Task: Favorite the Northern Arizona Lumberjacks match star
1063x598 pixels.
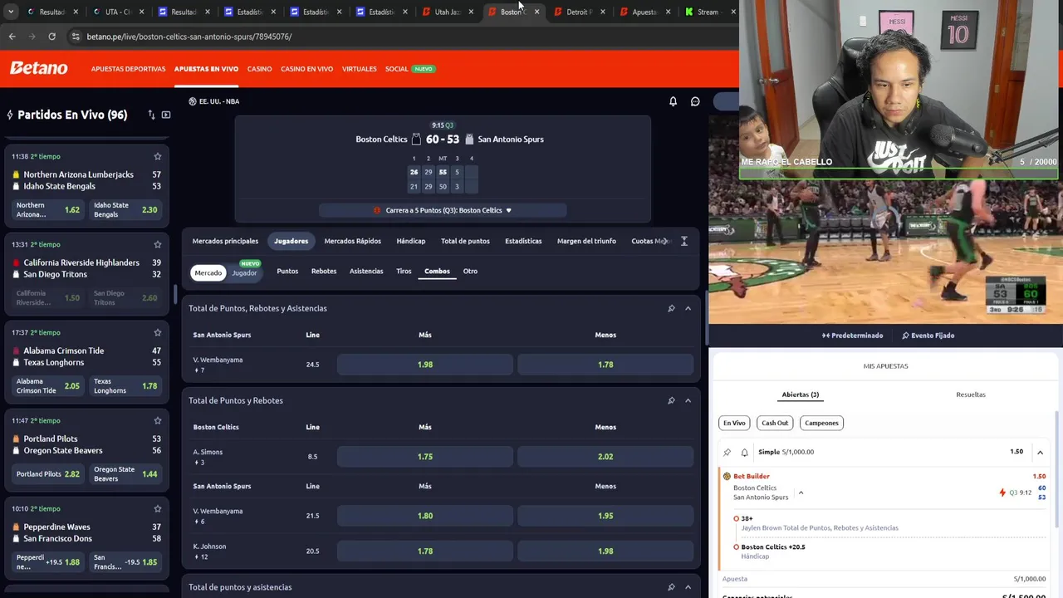Action: [158, 156]
